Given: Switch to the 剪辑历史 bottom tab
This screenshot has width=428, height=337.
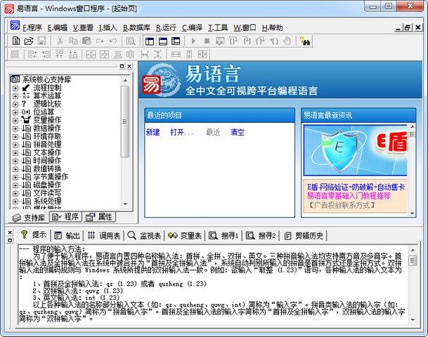Looking at the screenshot, I should (304, 236).
